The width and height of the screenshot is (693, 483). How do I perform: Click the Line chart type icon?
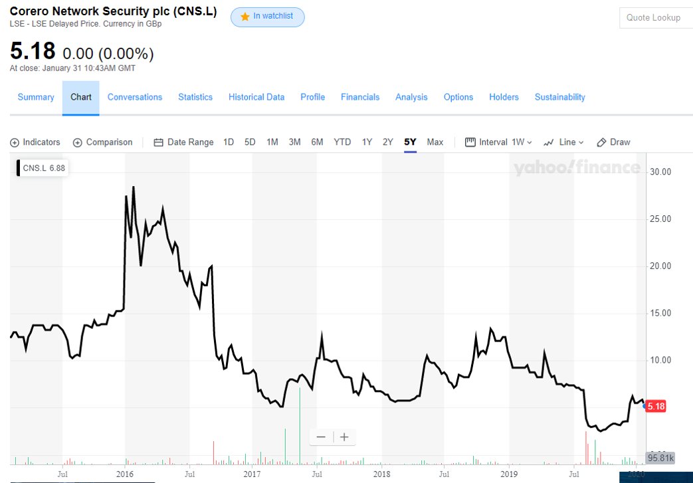point(548,142)
